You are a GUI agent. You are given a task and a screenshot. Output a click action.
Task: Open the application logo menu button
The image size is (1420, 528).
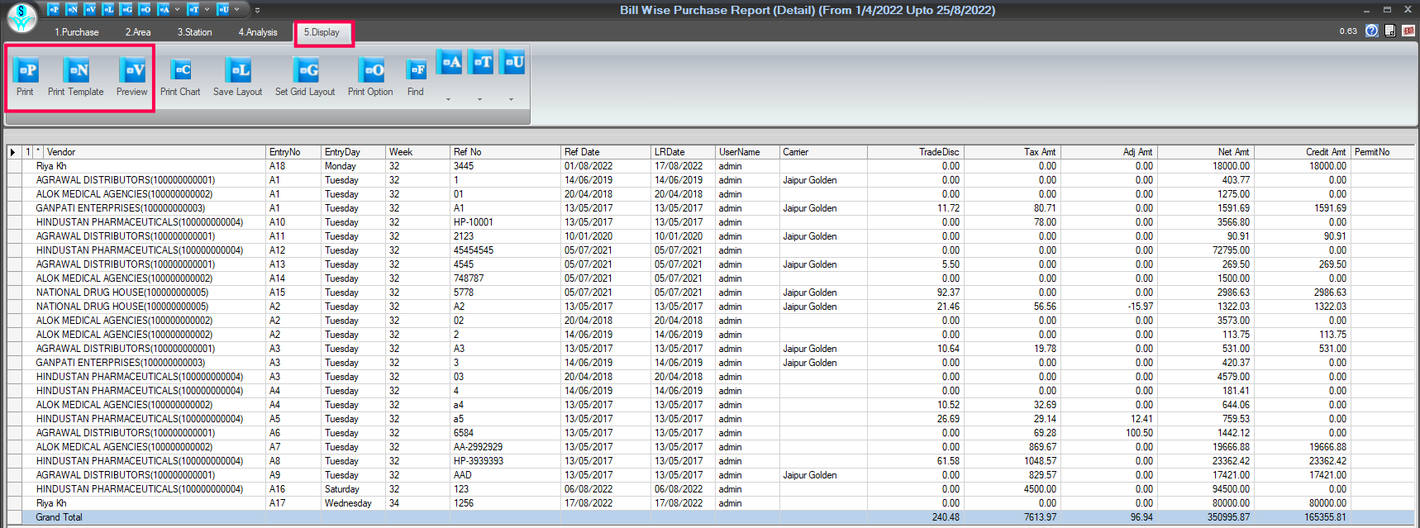[x=22, y=17]
